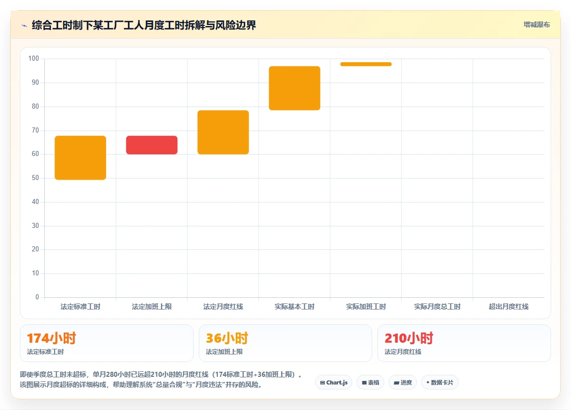
Task: Click x-axis label 实际基本工时
Action: [x=295, y=306]
